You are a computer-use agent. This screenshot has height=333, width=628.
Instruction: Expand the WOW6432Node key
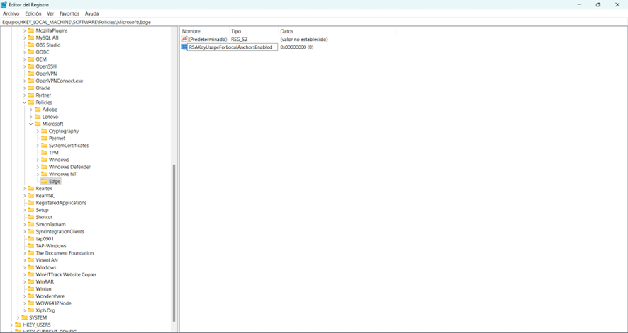click(24, 303)
